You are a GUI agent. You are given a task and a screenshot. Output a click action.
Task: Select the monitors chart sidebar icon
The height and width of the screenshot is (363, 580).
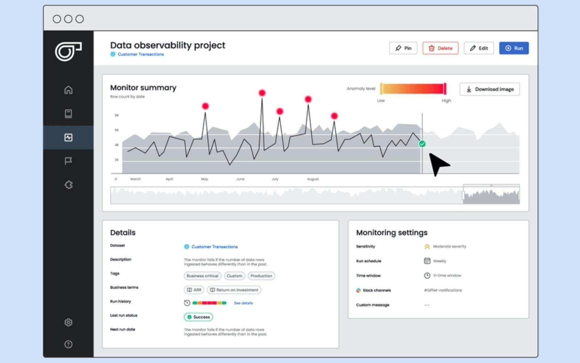68,137
